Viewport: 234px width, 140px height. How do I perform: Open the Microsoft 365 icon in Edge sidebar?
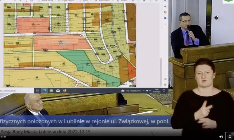click(165, 12)
